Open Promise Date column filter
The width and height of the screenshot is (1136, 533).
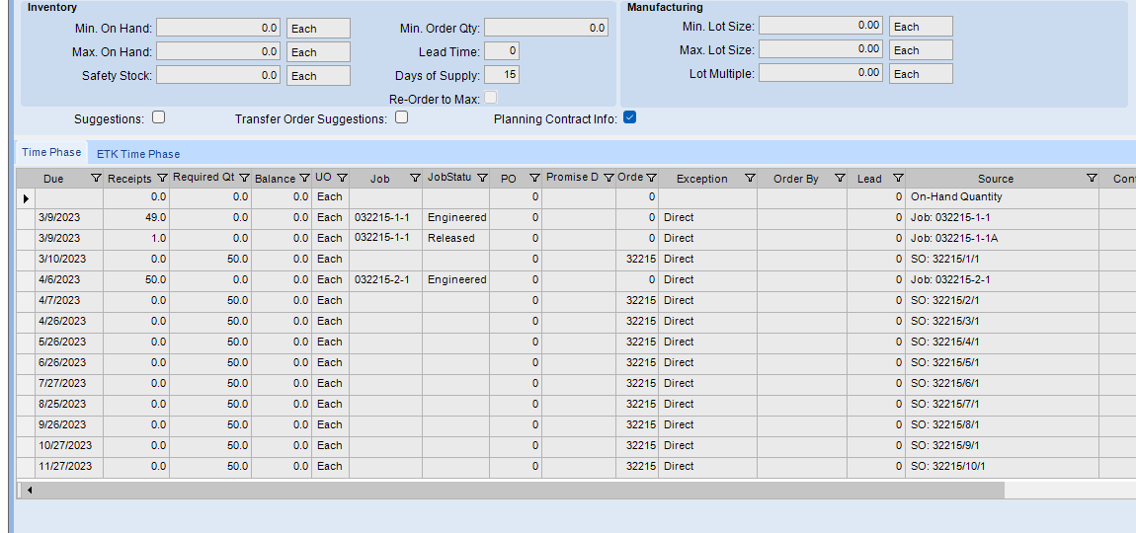point(609,178)
